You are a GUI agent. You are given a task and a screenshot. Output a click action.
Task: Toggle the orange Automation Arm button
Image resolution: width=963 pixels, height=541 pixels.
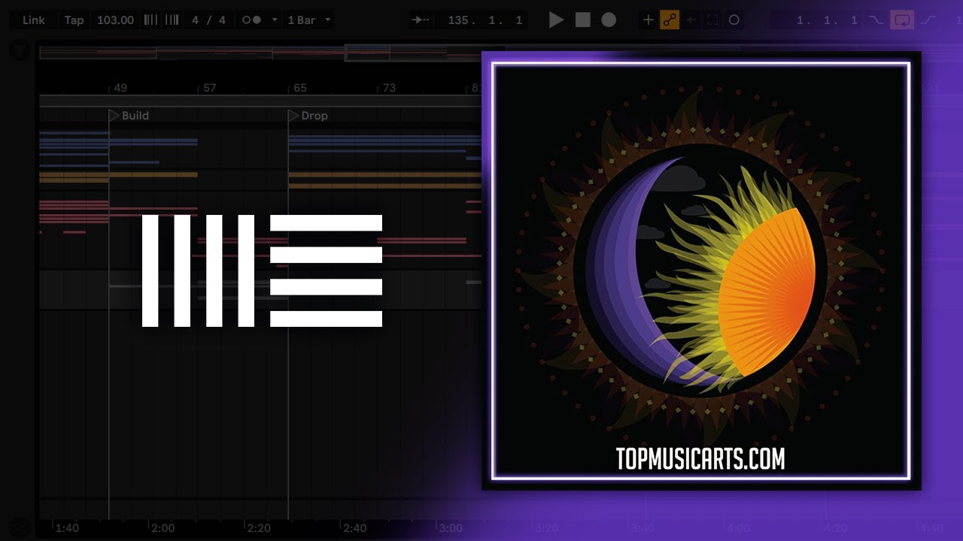tap(670, 20)
